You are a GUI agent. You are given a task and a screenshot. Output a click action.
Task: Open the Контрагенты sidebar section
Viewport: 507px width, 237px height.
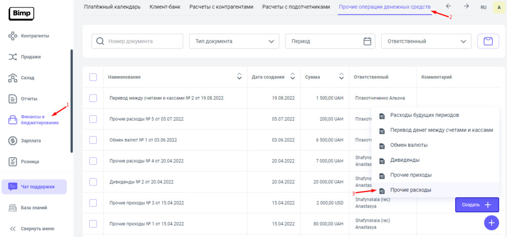click(34, 36)
